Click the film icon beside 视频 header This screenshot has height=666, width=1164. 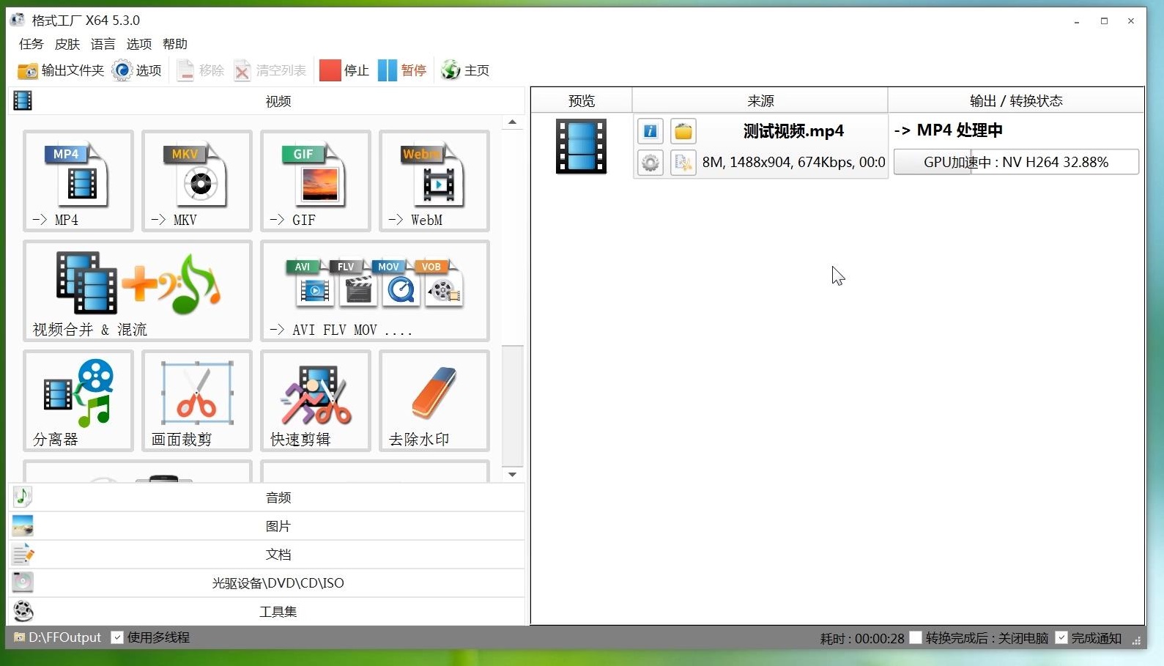click(23, 100)
